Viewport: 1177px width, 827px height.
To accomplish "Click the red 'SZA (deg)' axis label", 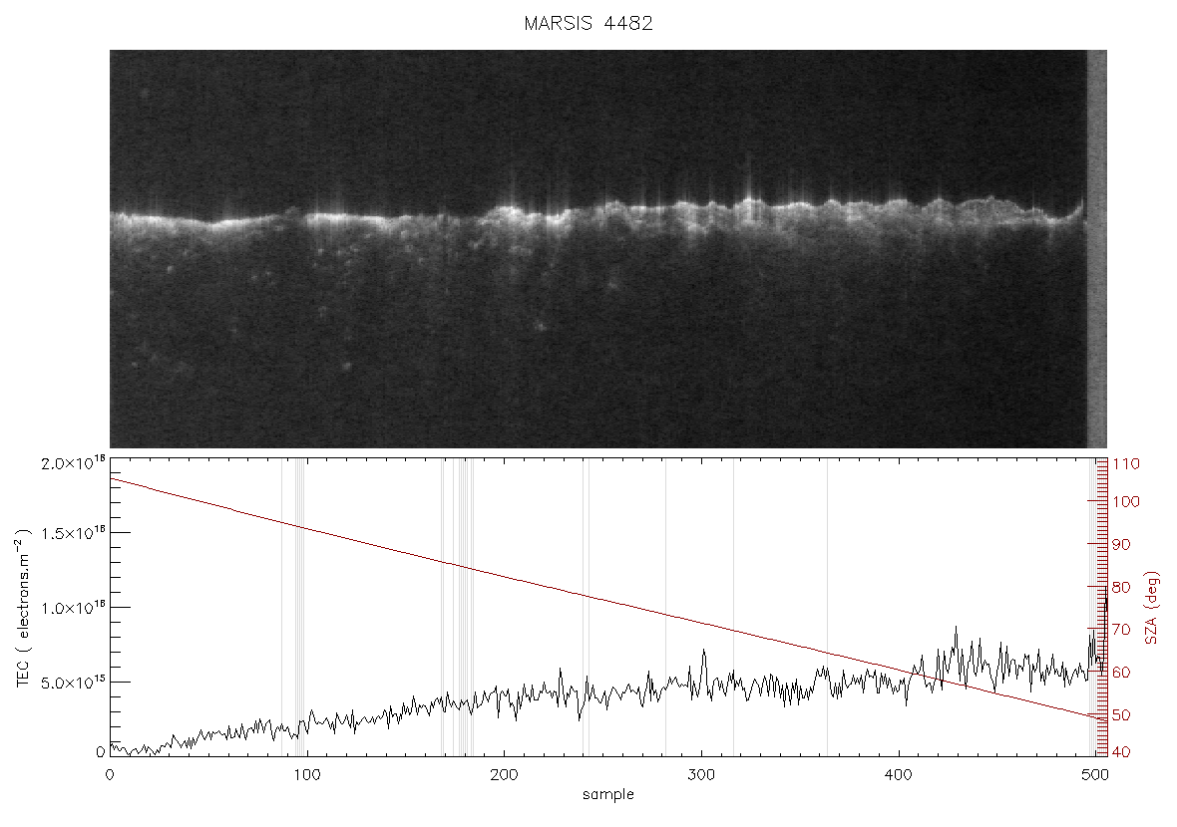I will [1152, 608].
